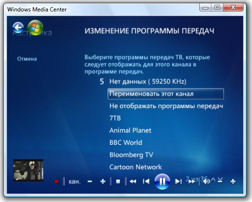The image size is (252, 202).
Task: Skip forward with the next track button
Action: (178, 182)
